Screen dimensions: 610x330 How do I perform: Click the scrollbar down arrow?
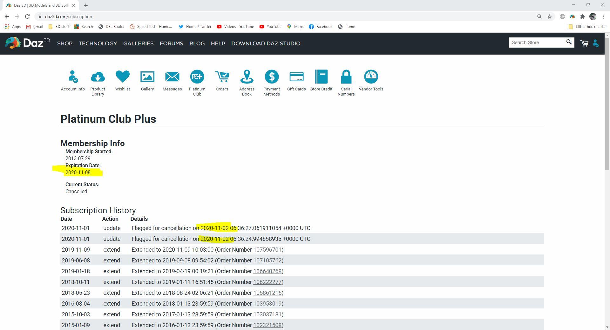(x=607, y=327)
